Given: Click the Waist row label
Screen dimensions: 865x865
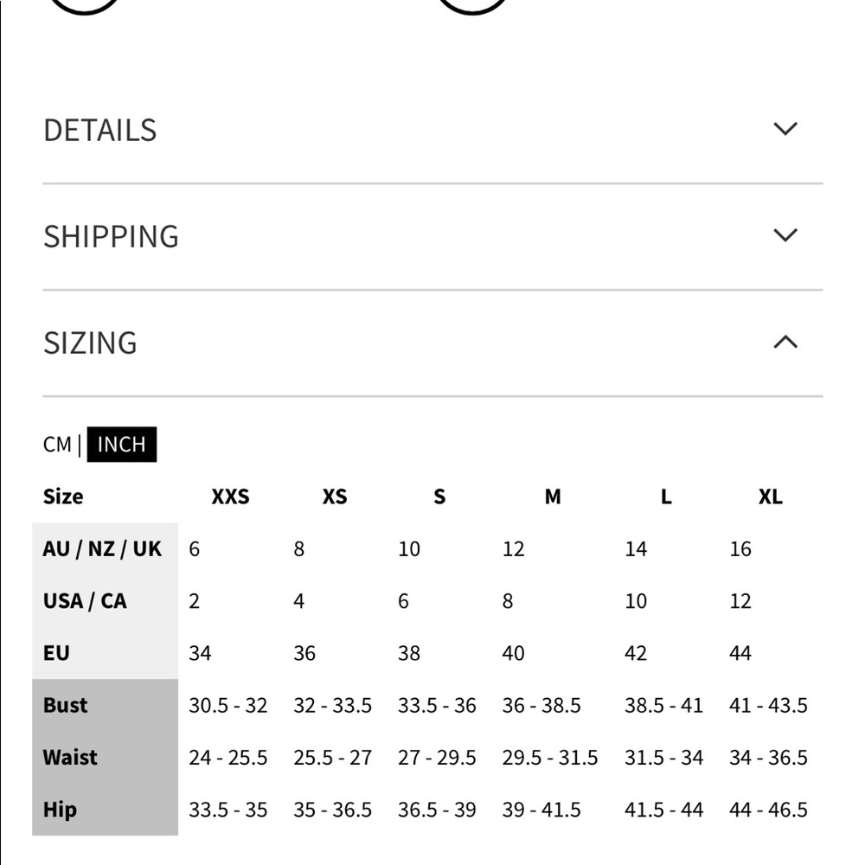Looking at the screenshot, I should (70, 757).
